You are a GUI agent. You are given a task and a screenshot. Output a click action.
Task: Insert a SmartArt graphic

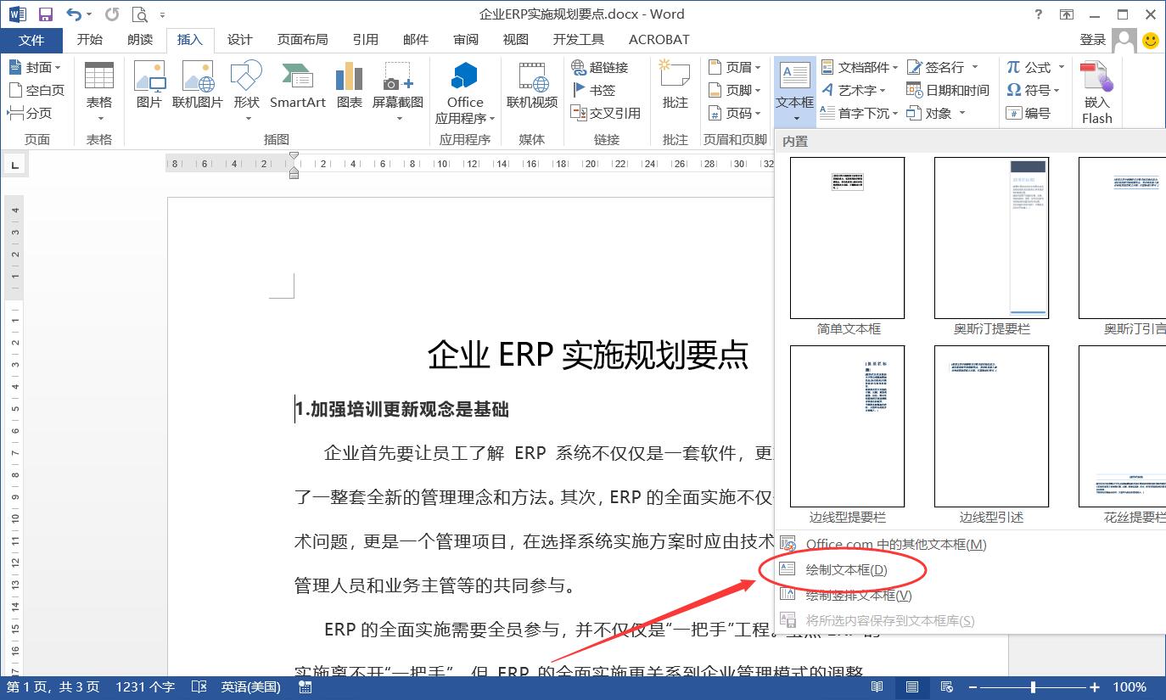coord(298,86)
